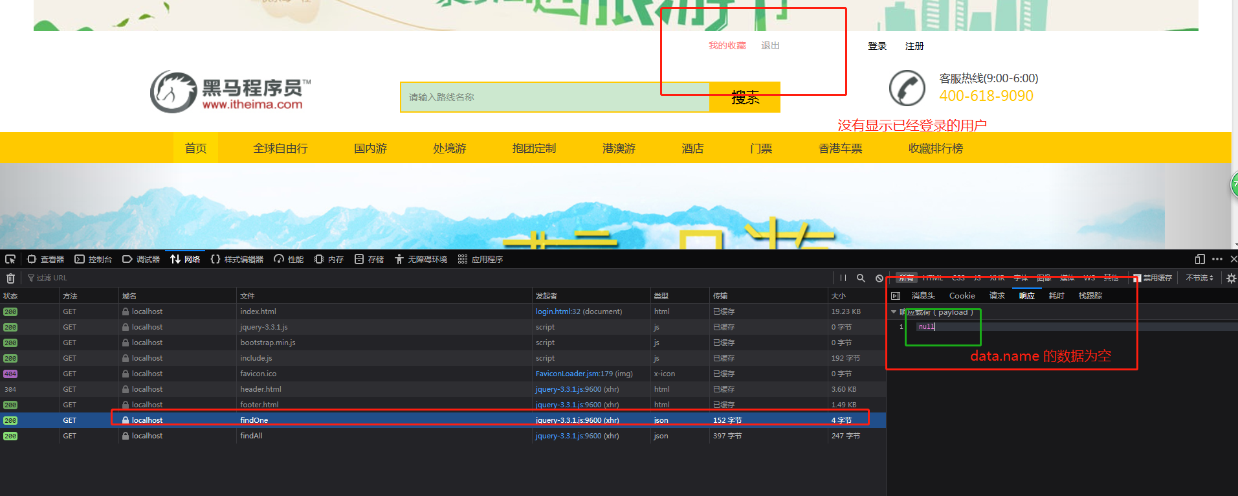Sort by the 状态 status column header
Viewport: 1238px width, 496px height.
tap(29, 296)
